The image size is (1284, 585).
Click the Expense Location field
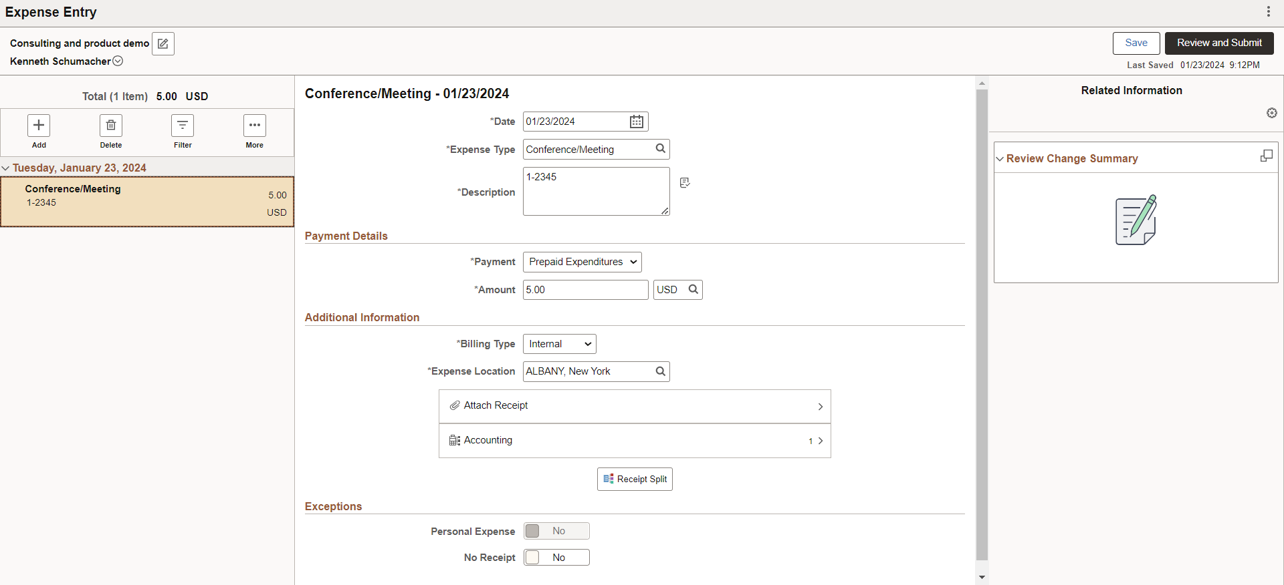tap(588, 371)
